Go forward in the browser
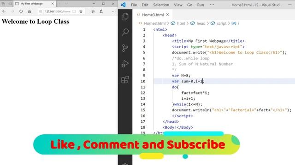 [x=12, y=11]
